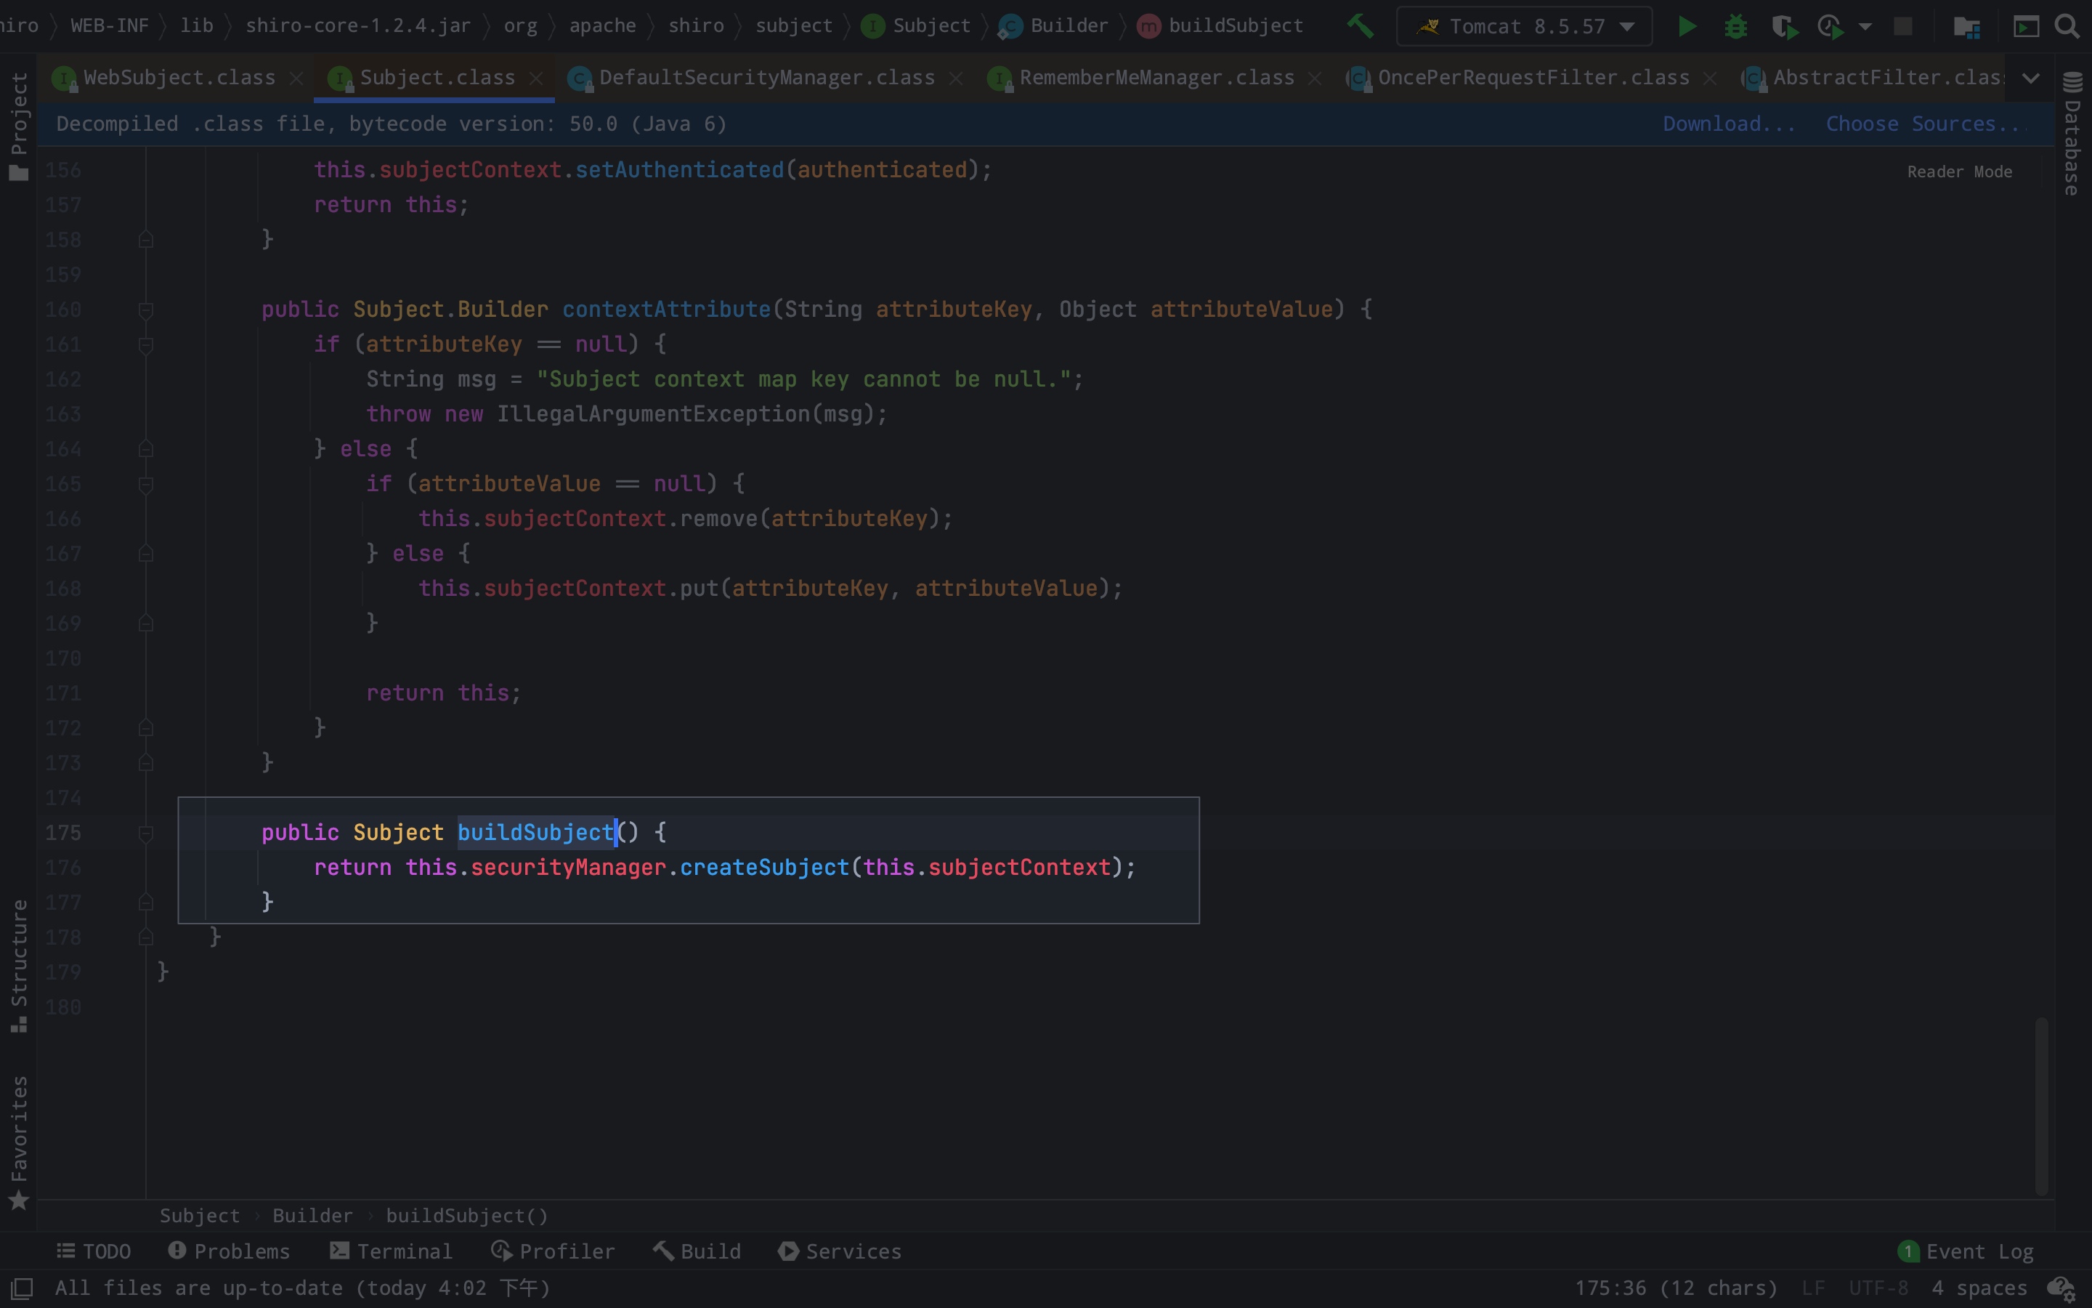Click the Build project hammer icon
Screen dimensions: 2092x1308
point(1360,26)
